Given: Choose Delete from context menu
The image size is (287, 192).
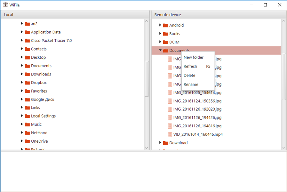Looking at the screenshot, I should coord(198,75).
